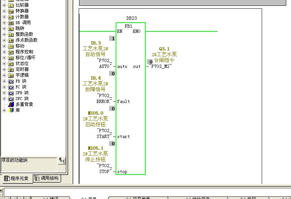Image resolution: width=291 pixels, height=199 pixels.
Task: Select the 字逻辑 tree label
Action: click(22, 75)
